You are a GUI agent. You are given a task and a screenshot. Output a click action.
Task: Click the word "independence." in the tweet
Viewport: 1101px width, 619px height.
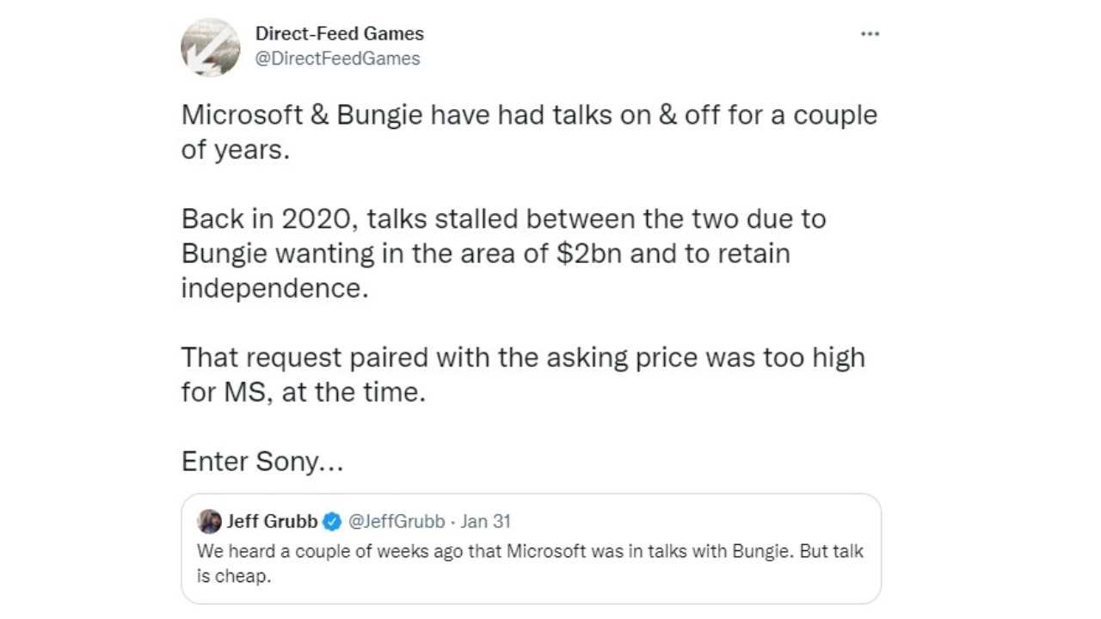274,288
